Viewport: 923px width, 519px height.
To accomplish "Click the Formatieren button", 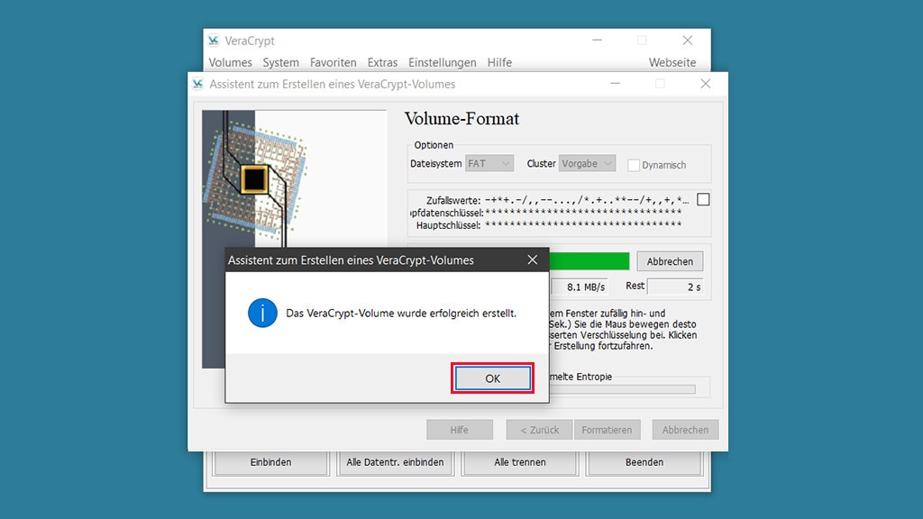I will pyautogui.click(x=608, y=429).
